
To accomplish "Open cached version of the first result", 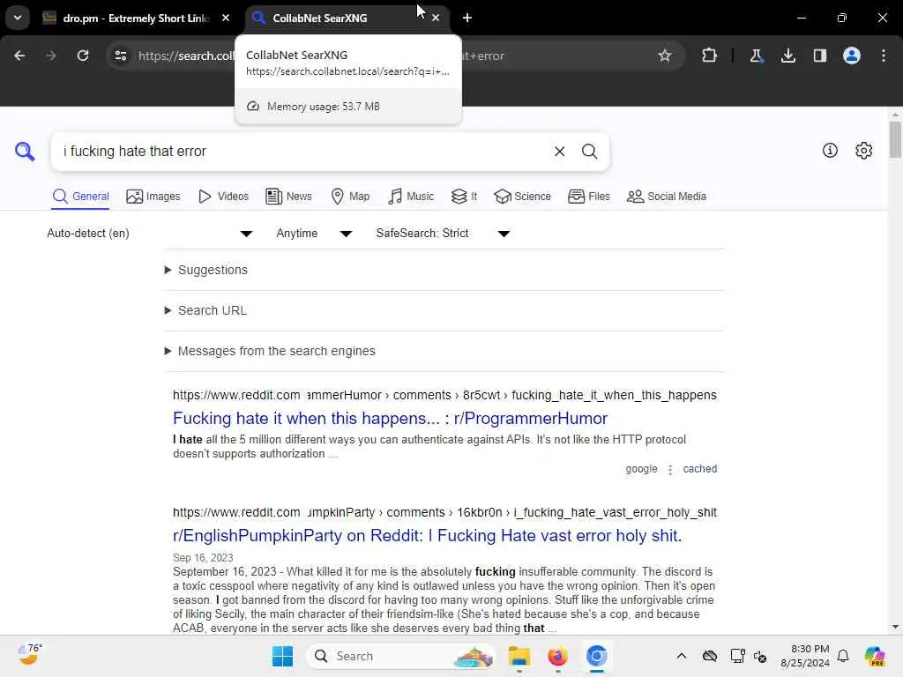I will [x=699, y=469].
